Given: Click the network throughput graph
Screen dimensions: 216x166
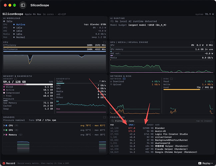Looking at the screenshot, I should [135, 109].
